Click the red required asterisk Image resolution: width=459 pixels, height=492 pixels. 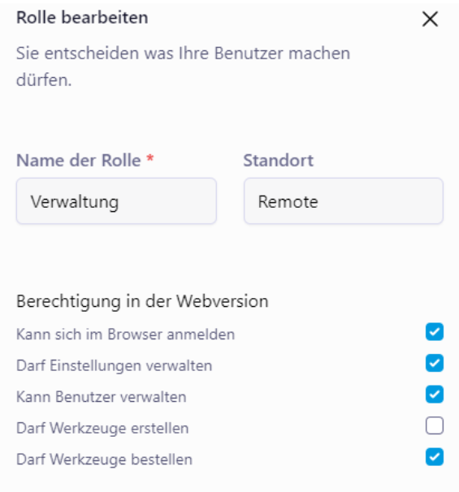point(150,158)
